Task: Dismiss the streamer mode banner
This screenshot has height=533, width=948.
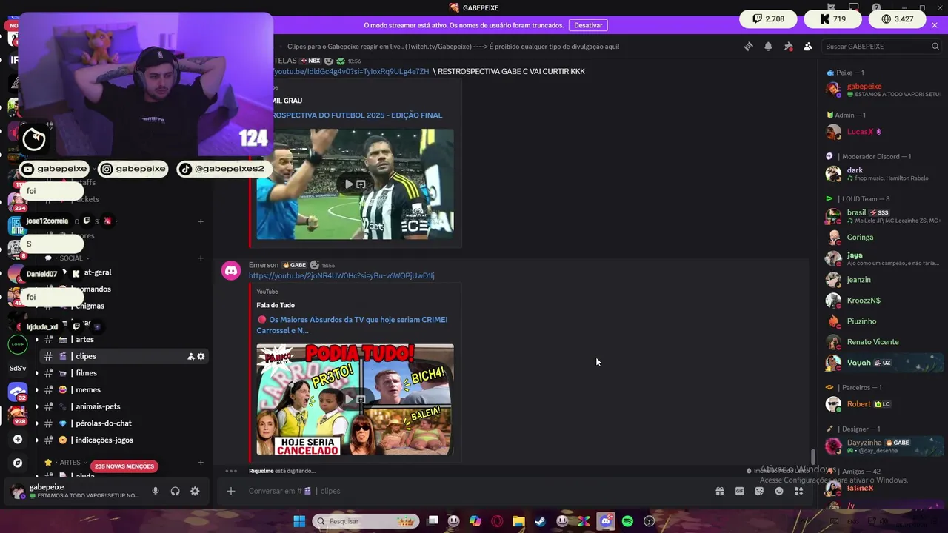Action: (x=935, y=25)
